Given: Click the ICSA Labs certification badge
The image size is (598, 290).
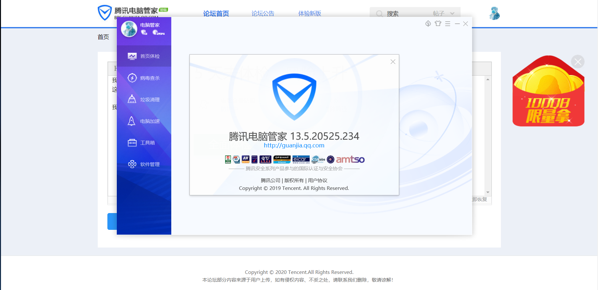Looking at the screenshot, I should click(x=318, y=159).
